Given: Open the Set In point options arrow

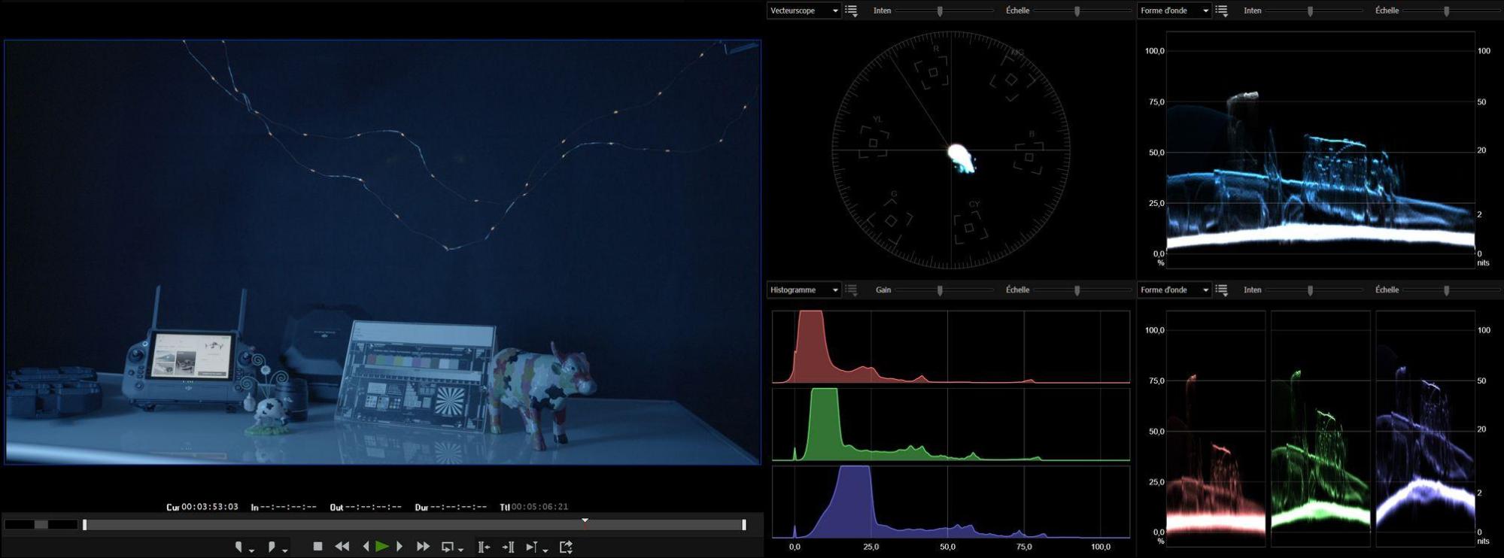Looking at the screenshot, I should tap(251, 550).
